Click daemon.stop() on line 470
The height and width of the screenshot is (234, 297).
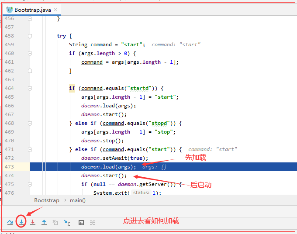tap(103, 141)
